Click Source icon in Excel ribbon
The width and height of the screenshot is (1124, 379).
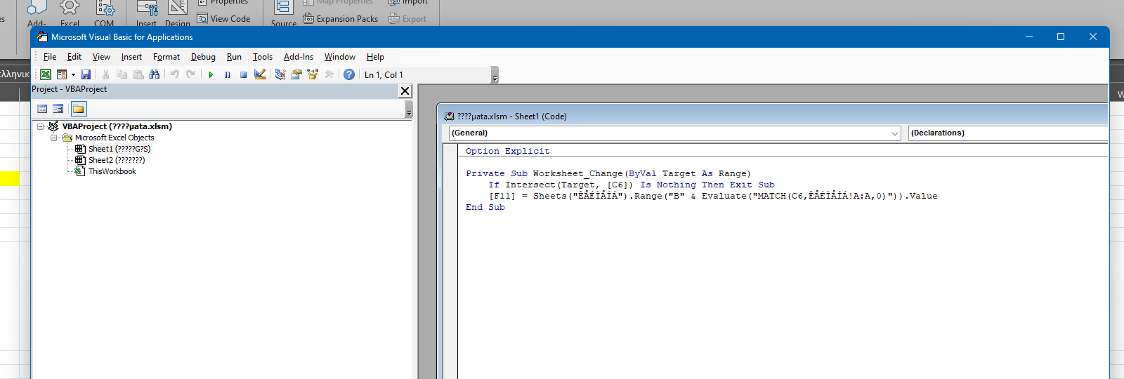(x=284, y=7)
